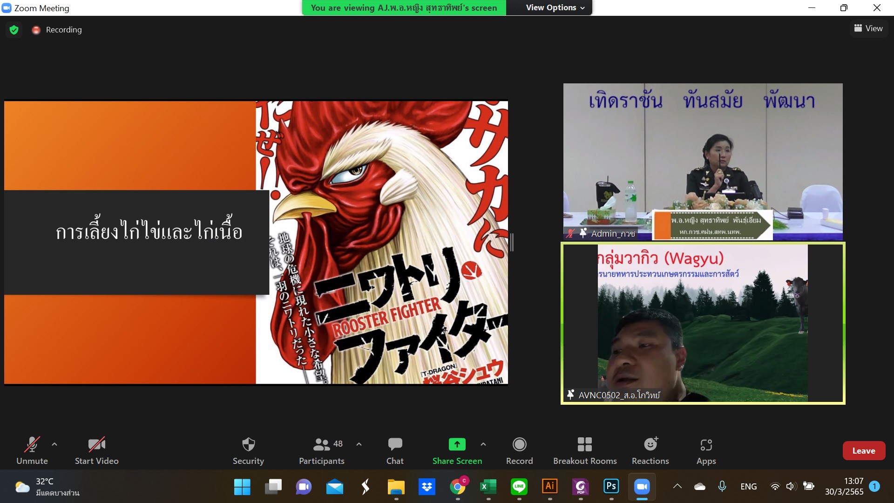The image size is (894, 503).
Task: Open the Mail app in taskbar
Action: [x=334, y=487]
